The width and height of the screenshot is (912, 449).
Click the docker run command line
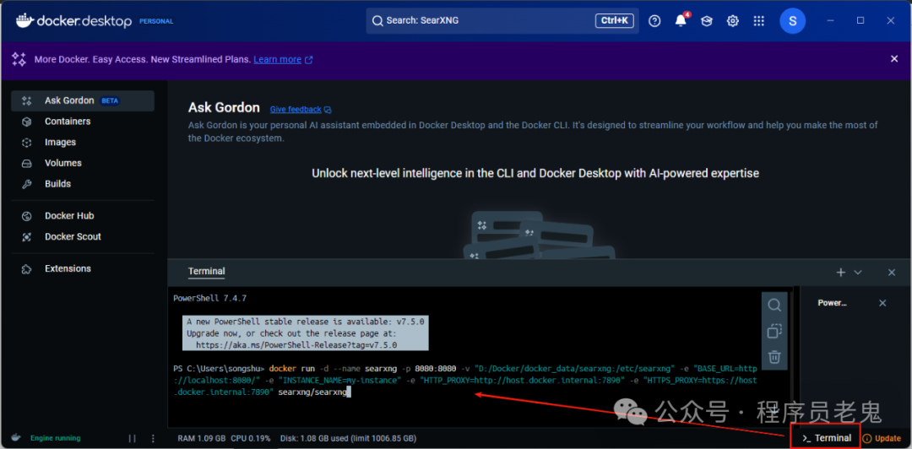point(465,381)
